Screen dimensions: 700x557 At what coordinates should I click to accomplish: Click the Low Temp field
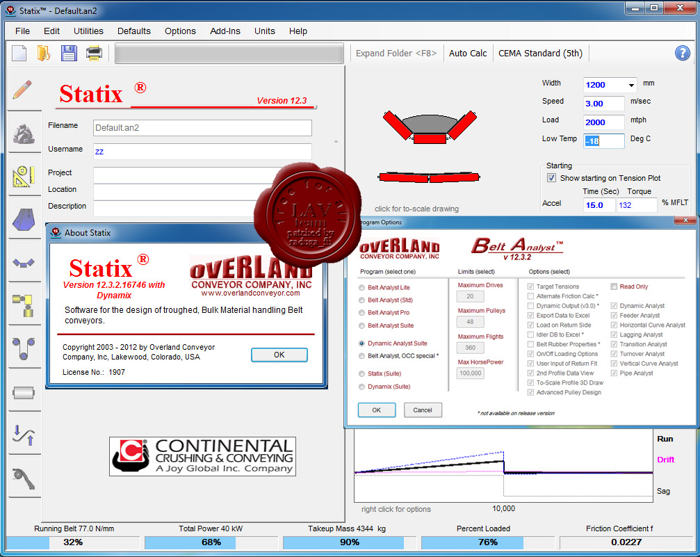(603, 140)
